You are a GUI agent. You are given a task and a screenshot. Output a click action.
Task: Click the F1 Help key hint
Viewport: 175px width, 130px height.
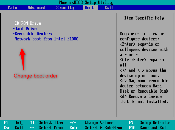click(13, 123)
